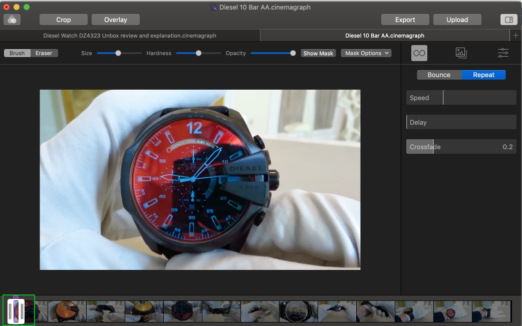The width and height of the screenshot is (522, 326).
Task: Switch loop mode to Repeat
Action: [484, 75]
